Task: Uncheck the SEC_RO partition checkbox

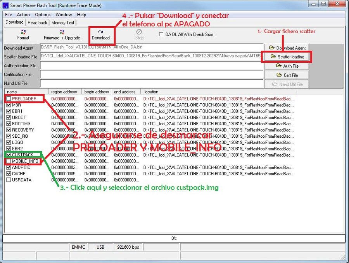Action: pyautogui.click(x=9, y=136)
